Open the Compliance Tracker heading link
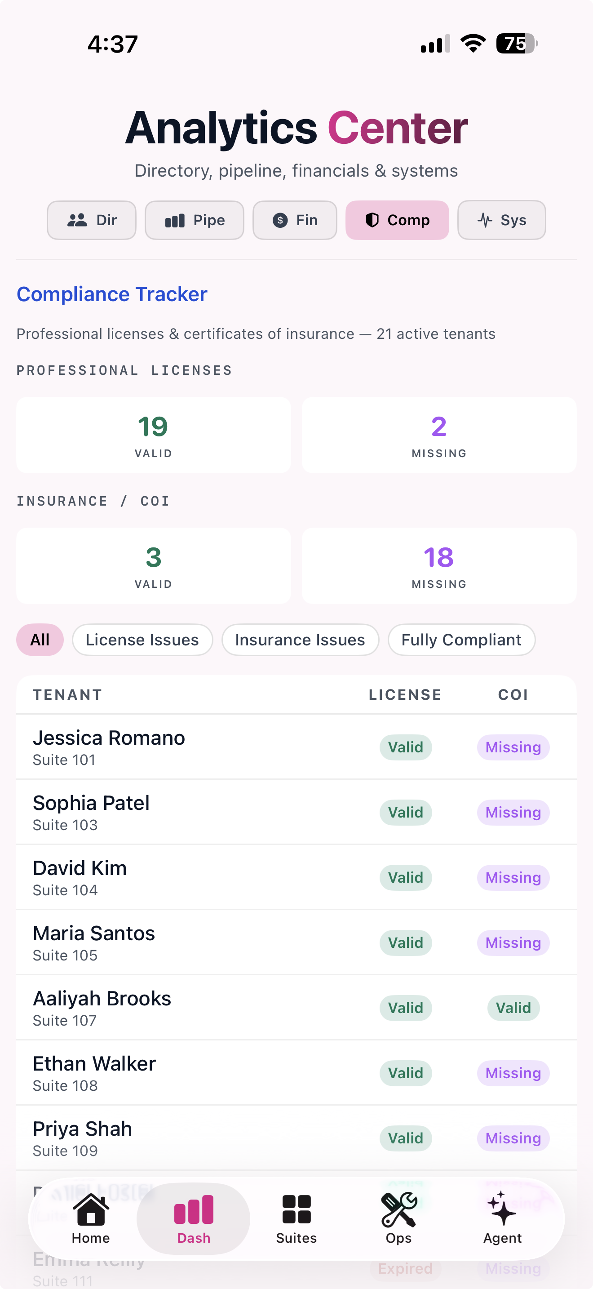Viewport: 593px width, 1289px height. tap(112, 294)
